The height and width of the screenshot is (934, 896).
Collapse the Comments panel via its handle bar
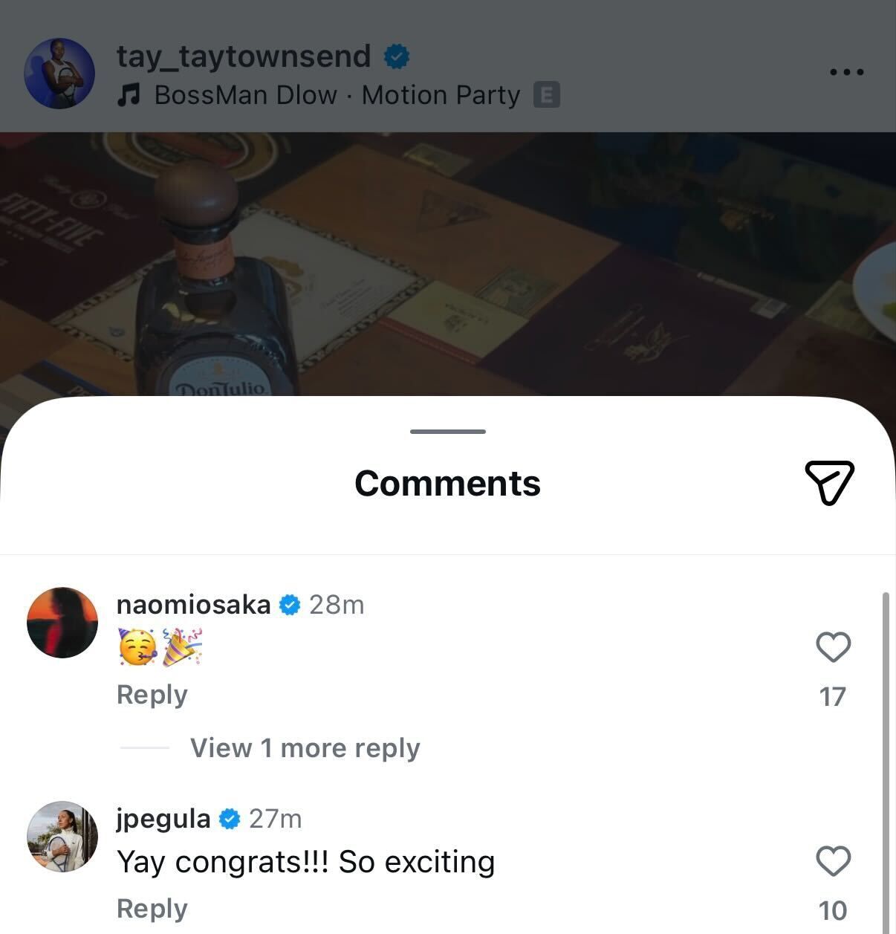(x=447, y=431)
